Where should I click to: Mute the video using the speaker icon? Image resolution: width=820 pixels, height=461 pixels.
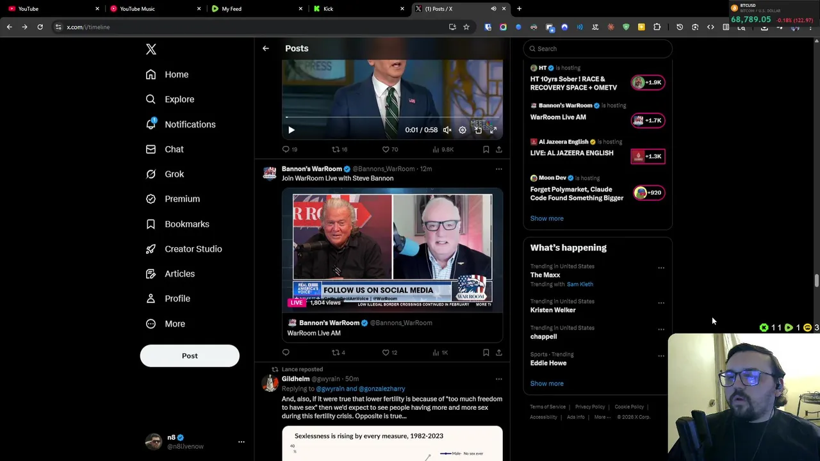coord(447,130)
